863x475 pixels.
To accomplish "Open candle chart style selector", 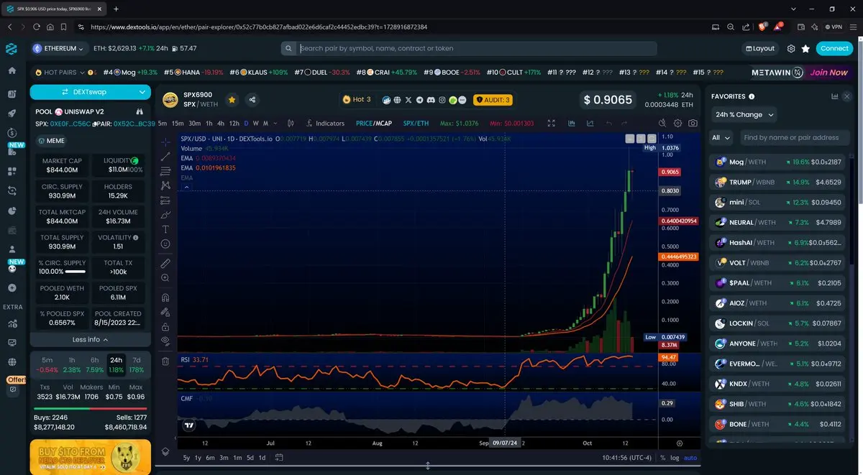I will 291,124.
